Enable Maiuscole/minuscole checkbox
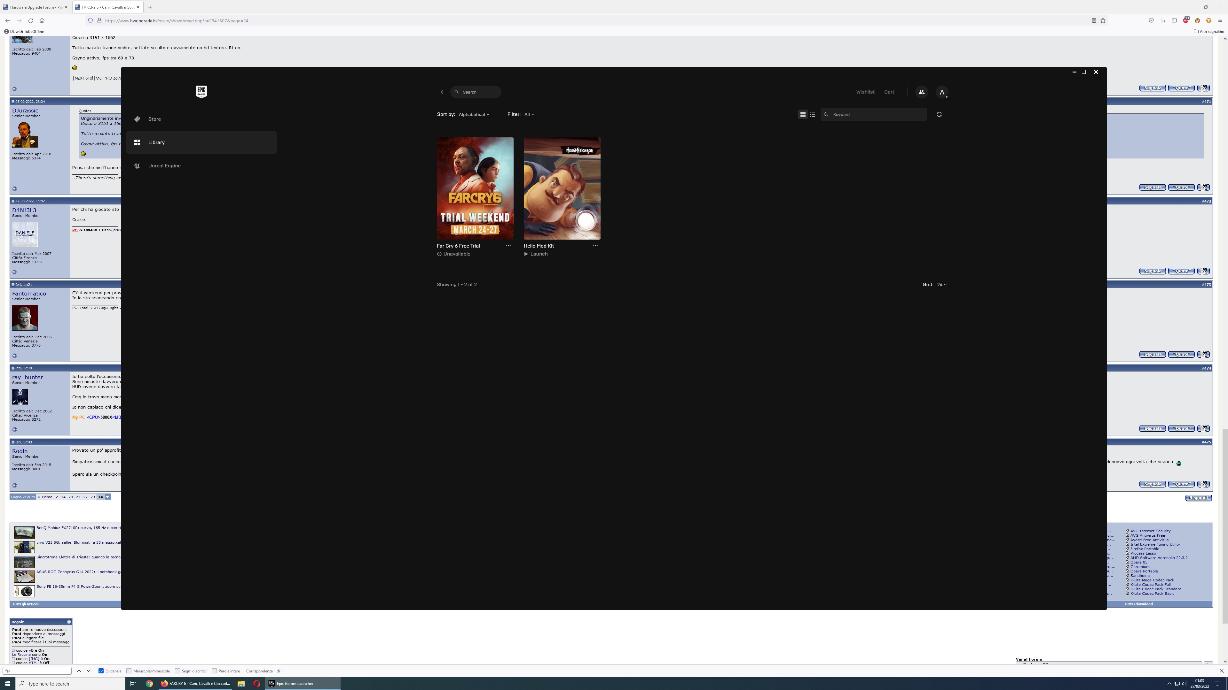The width and height of the screenshot is (1228, 690). [129, 671]
